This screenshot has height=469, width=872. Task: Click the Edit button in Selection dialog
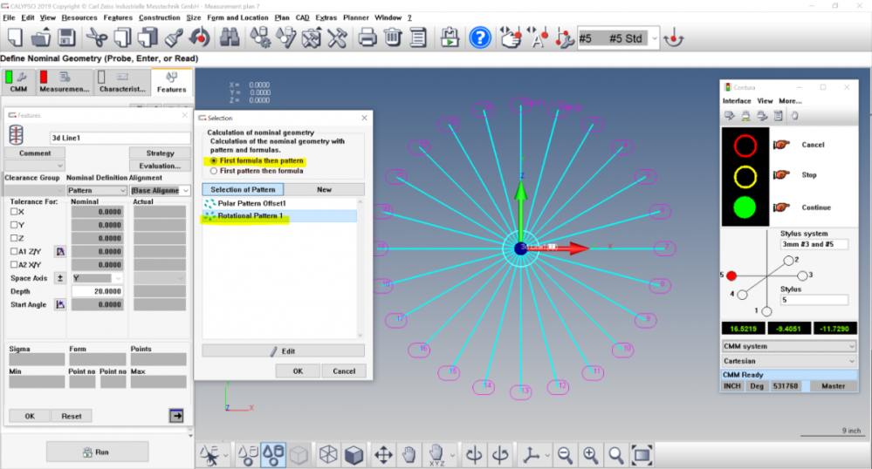[283, 351]
